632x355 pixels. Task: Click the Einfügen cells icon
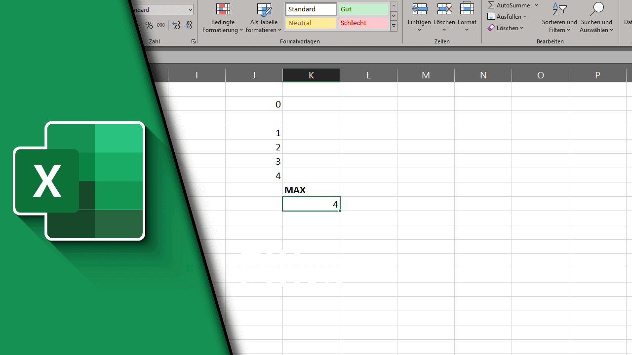(x=419, y=9)
